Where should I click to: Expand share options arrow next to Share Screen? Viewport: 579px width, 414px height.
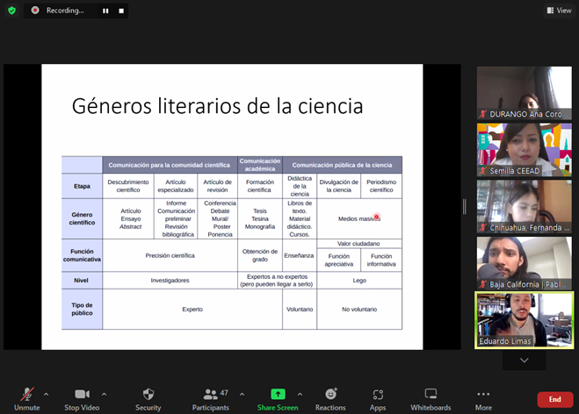[x=300, y=395]
